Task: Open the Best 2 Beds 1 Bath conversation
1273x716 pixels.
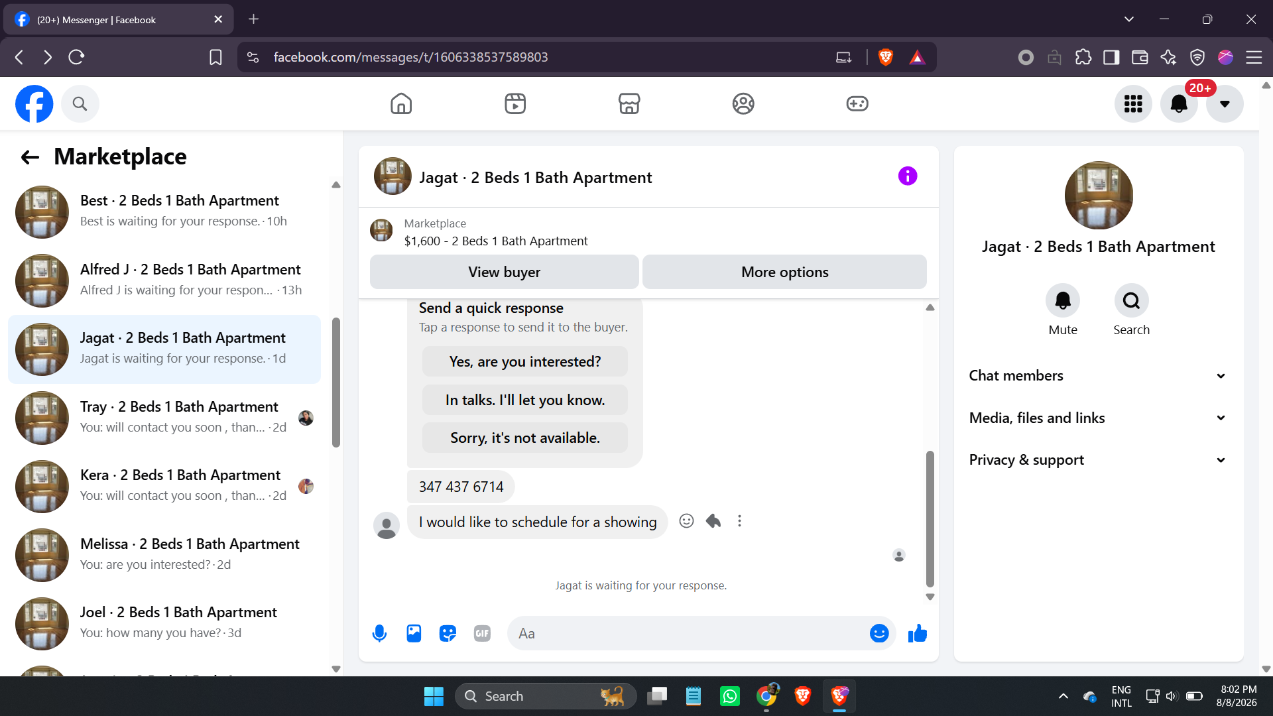Action: 164,212
